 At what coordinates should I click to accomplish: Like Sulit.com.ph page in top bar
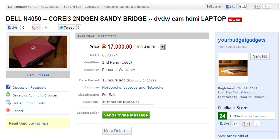pyautogui.click(x=230, y=7)
